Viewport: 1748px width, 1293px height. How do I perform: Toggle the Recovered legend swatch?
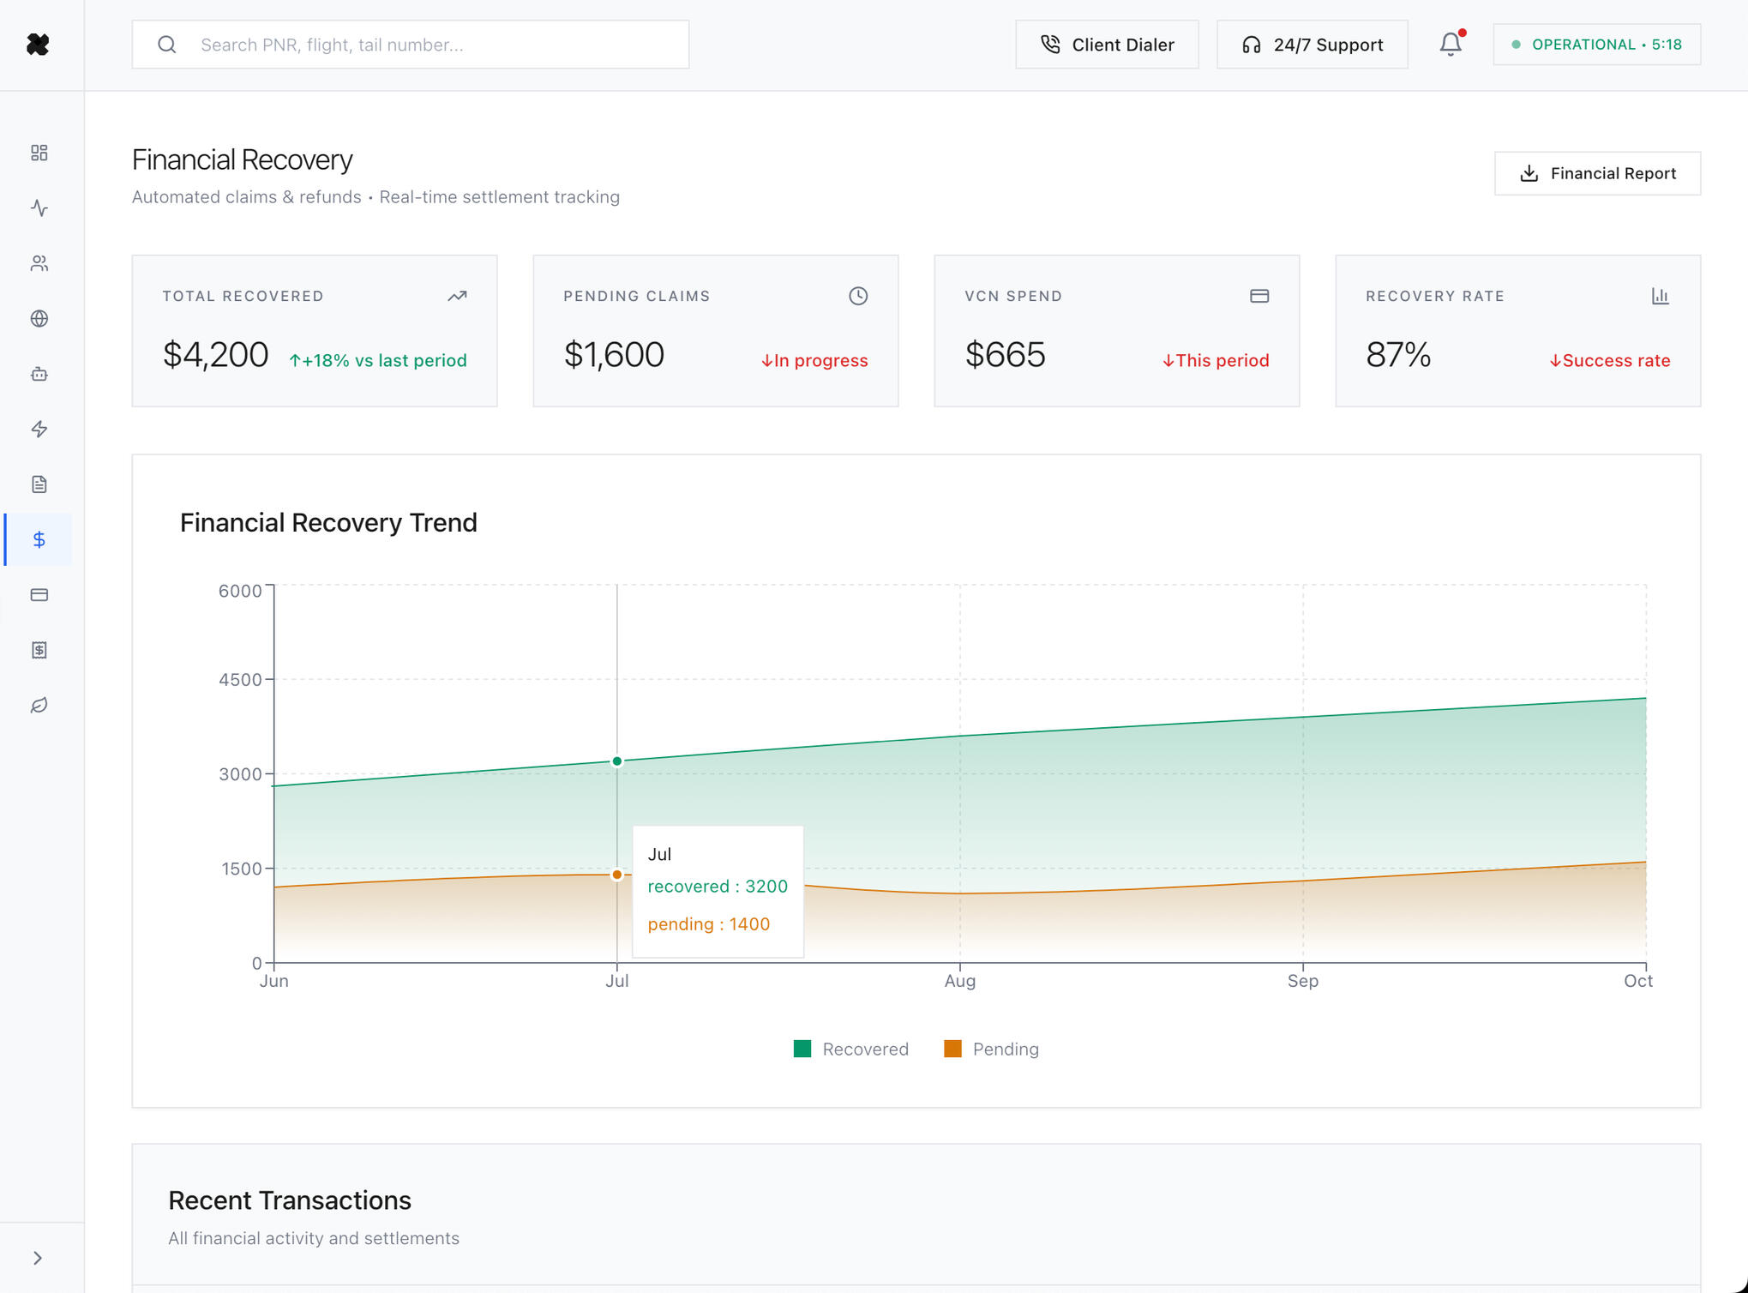coord(802,1049)
